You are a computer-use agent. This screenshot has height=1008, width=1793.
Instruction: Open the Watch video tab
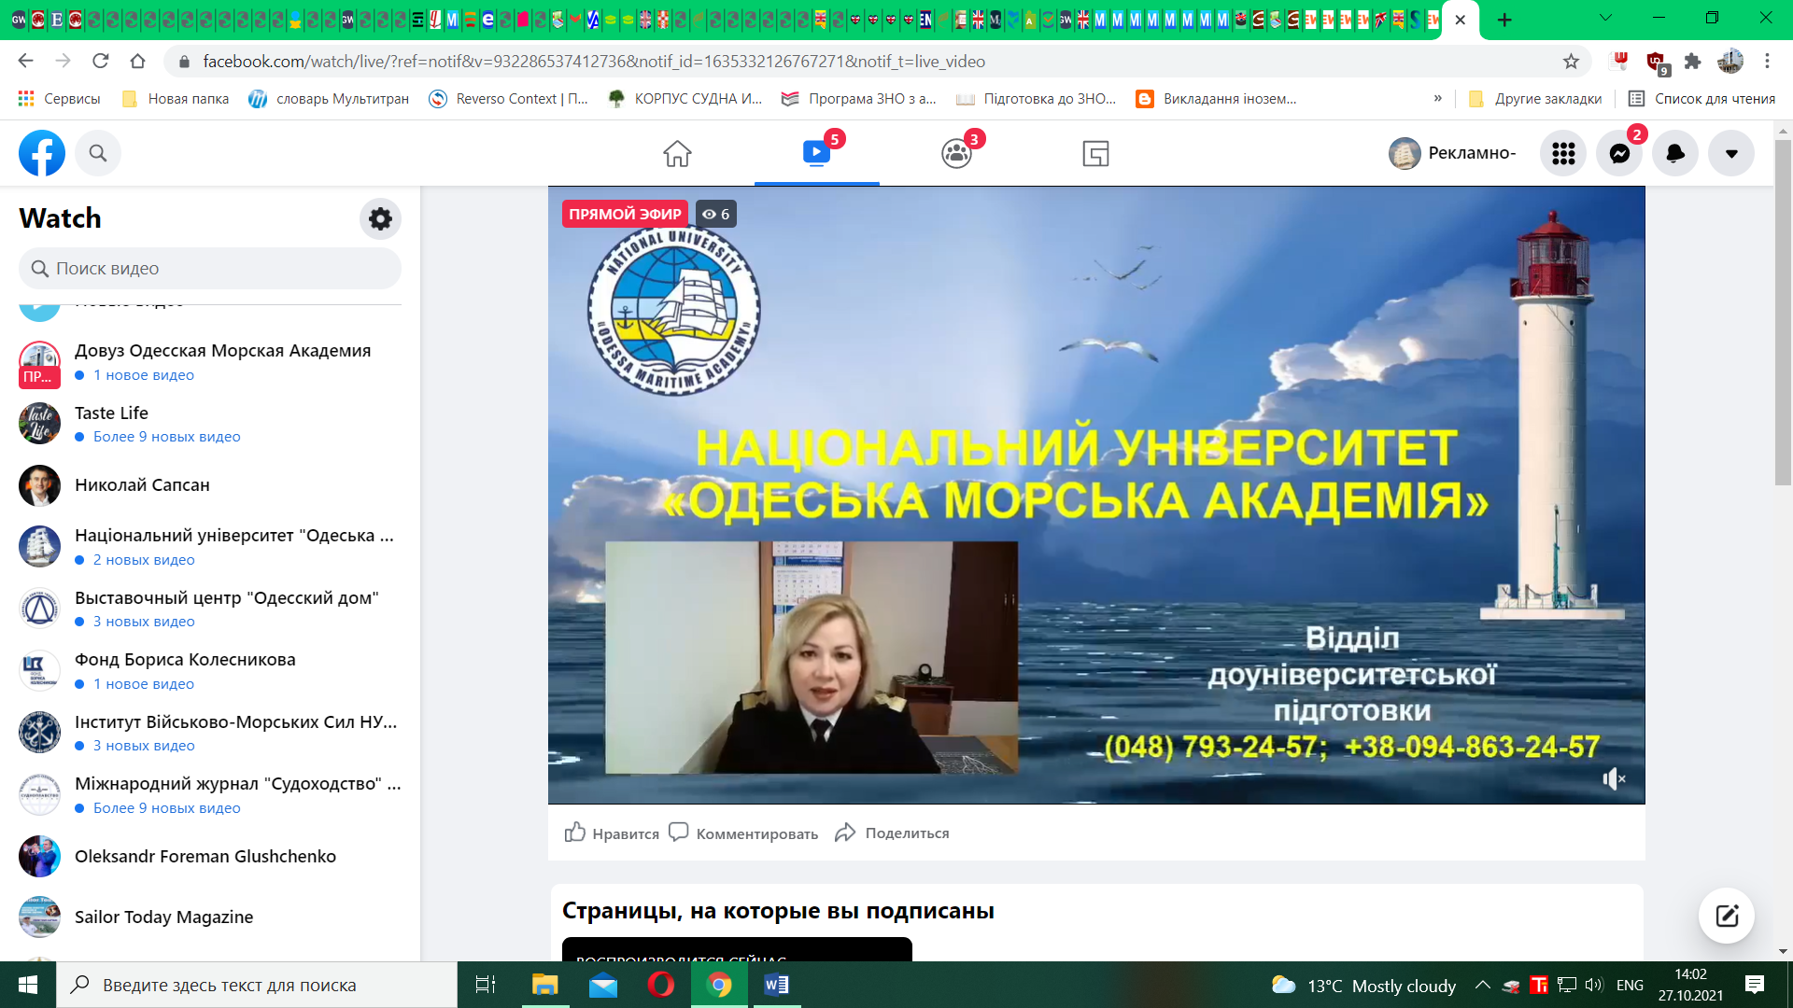816,153
